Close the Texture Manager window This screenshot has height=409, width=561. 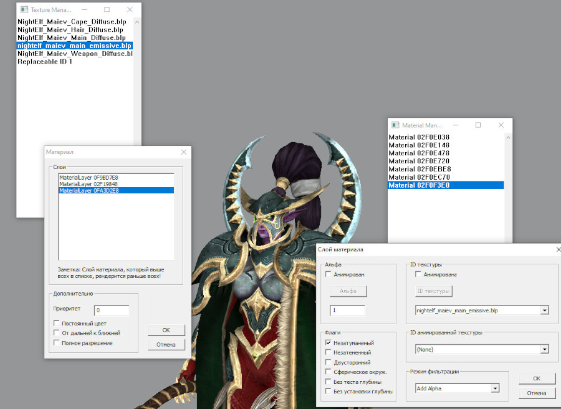[130, 9]
